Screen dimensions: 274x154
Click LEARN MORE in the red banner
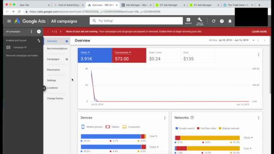point(259,32)
